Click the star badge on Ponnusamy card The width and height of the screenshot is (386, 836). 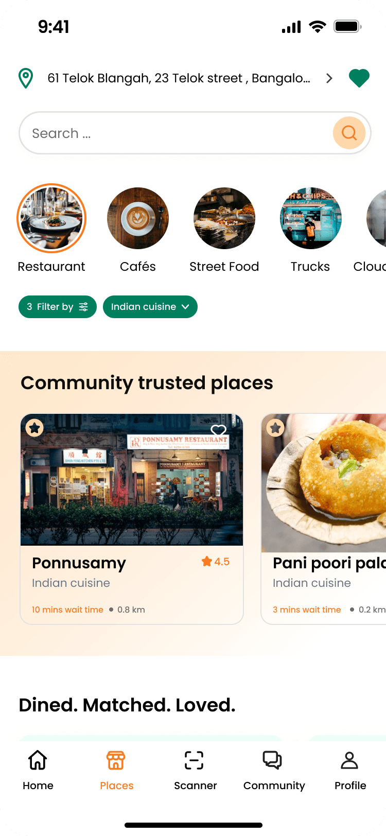pyautogui.click(x=34, y=427)
